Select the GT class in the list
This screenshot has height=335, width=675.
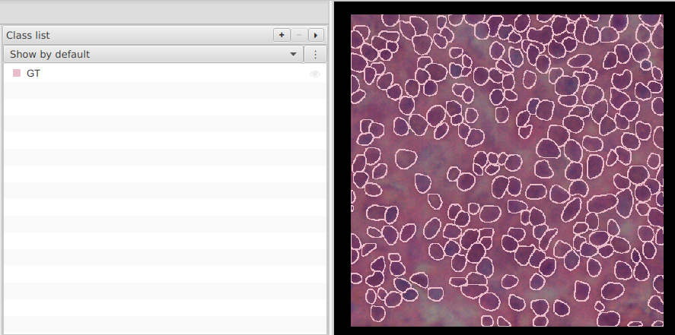coord(33,74)
